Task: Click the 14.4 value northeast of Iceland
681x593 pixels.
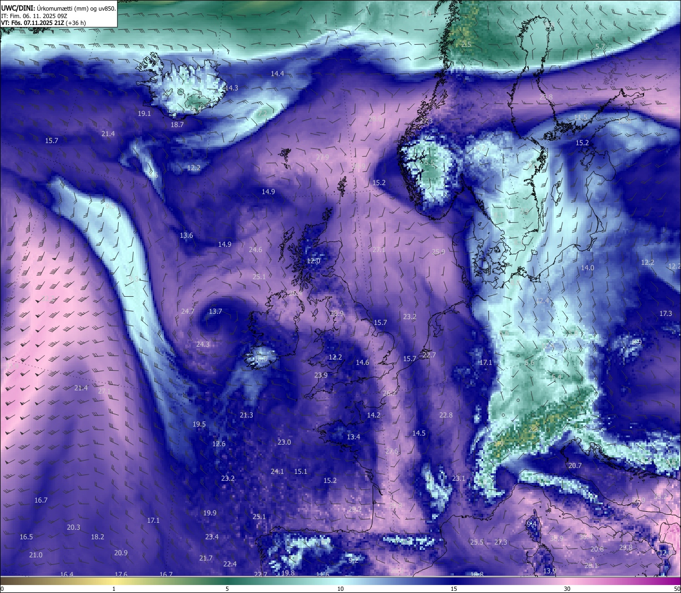Action: click(x=277, y=74)
